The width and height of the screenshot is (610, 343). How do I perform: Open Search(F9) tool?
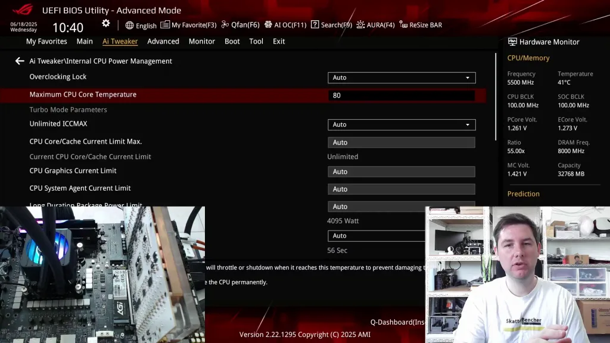tap(331, 25)
